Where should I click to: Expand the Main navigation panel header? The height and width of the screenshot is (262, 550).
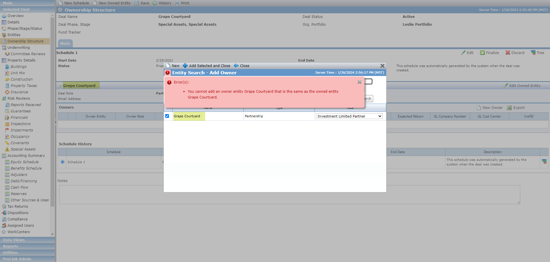(x=27, y=3)
